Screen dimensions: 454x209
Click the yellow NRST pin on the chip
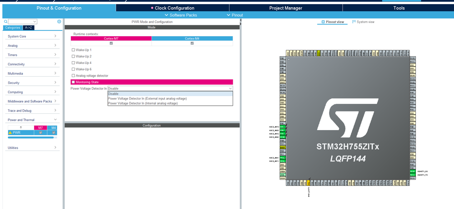[283, 147]
